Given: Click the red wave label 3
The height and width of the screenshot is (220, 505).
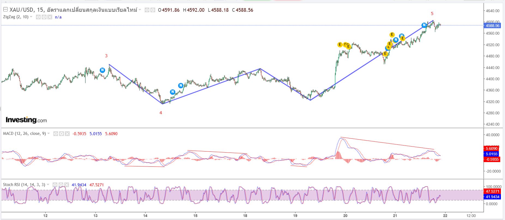Looking at the screenshot, I should 106,56.
